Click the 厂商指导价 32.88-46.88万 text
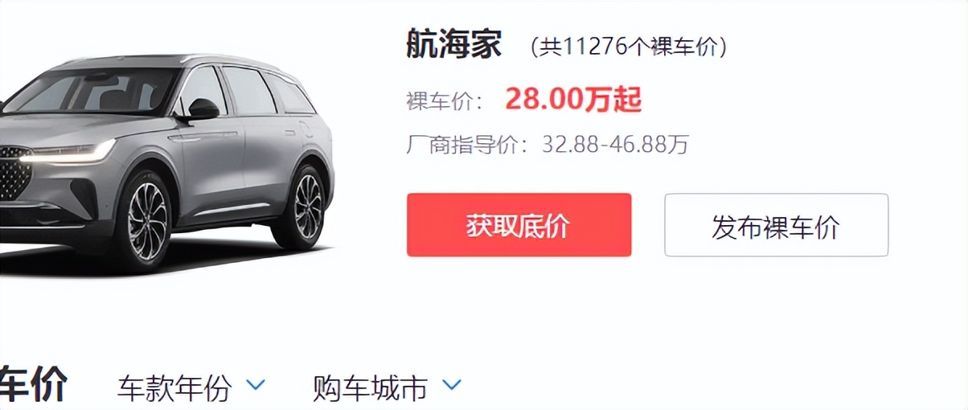968x410 pixels. tap(548, 145)
